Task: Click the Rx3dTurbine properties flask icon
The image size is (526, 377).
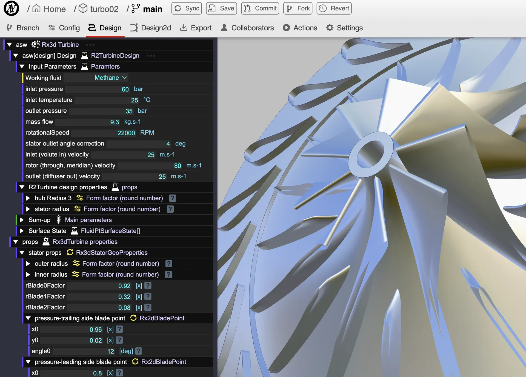Action: click(46, 242)
